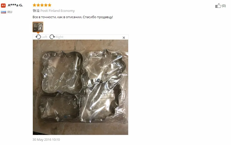
Task: Click the fifth rating star
Action: click(x=50, y=5)
